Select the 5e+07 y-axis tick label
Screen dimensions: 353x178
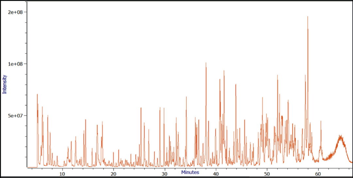[15, 116]
